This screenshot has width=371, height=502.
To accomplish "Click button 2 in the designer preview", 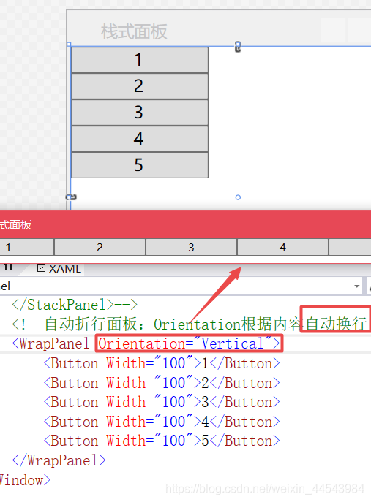I will pos(140,86).
